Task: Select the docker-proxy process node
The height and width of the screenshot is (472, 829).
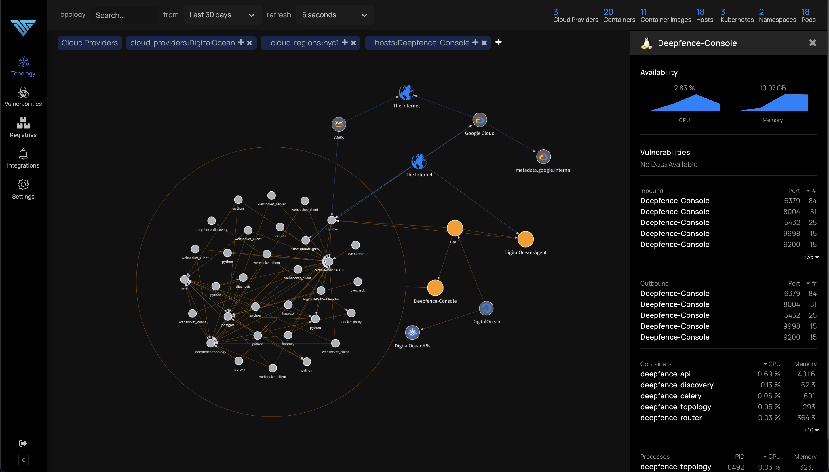Action: point(351,313)
